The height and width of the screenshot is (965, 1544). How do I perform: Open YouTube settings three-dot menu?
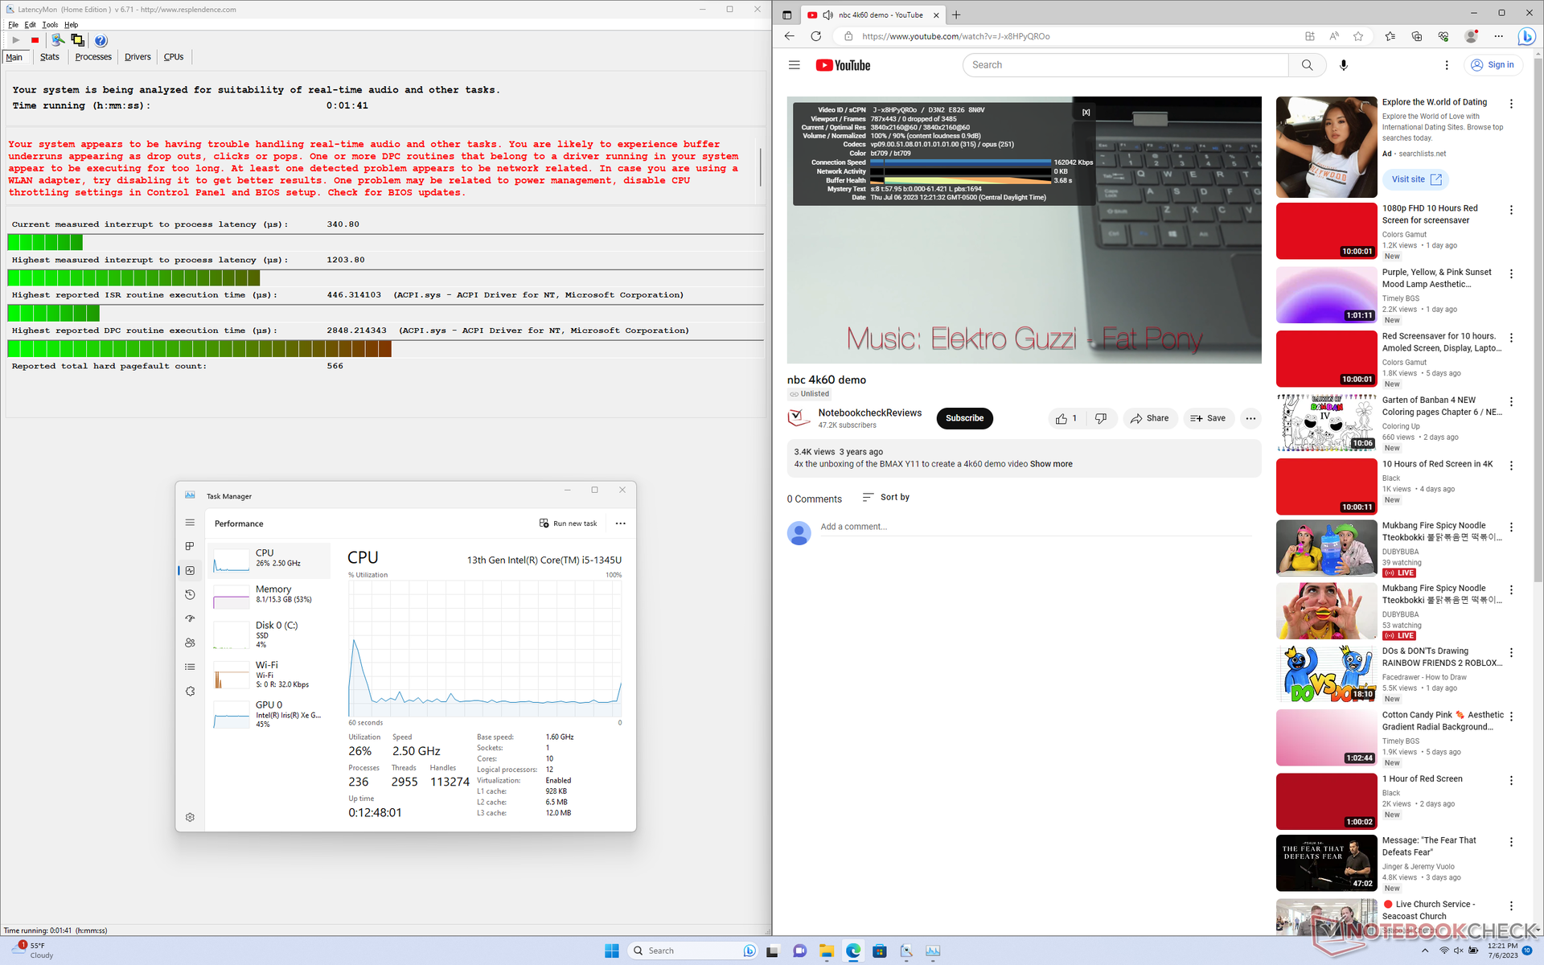pos(1446,65)
